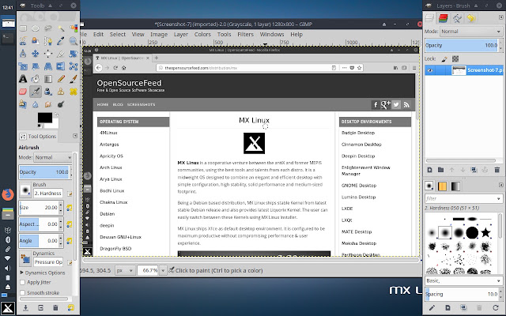
Task: Open the Edit menu
Action: tap(98, 34)
